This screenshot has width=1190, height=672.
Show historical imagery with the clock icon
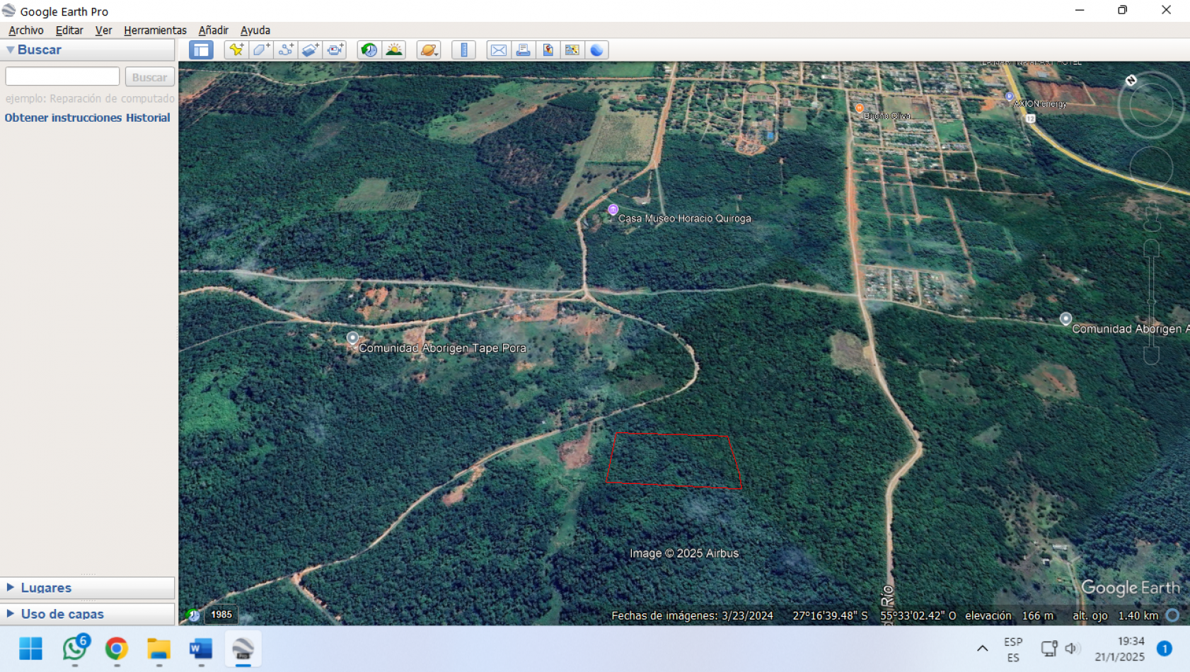tap(369, 50)
